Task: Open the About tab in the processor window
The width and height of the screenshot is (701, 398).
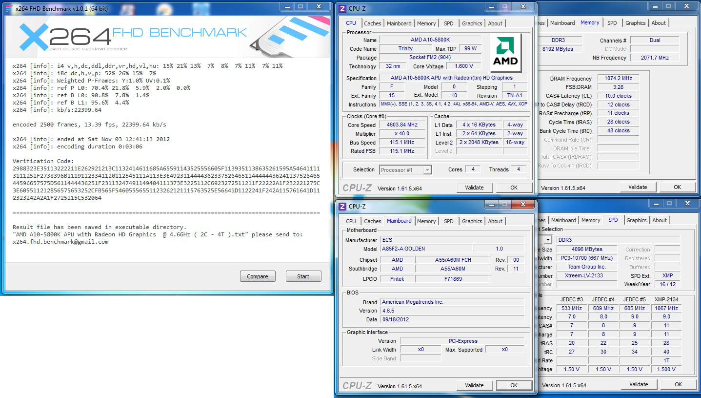Action: (x=495, y=23)
